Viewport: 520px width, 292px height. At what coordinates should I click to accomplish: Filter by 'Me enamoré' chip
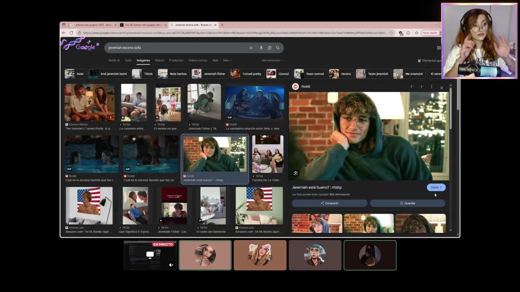[x=409, y=74]
